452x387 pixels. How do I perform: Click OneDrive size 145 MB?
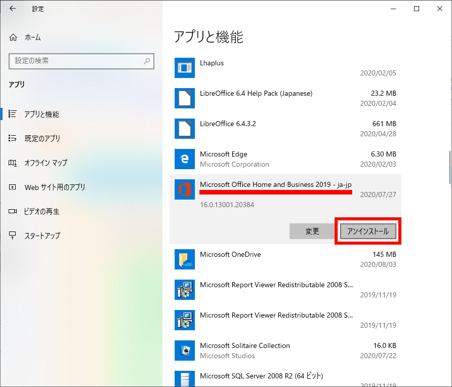point(384,254)
